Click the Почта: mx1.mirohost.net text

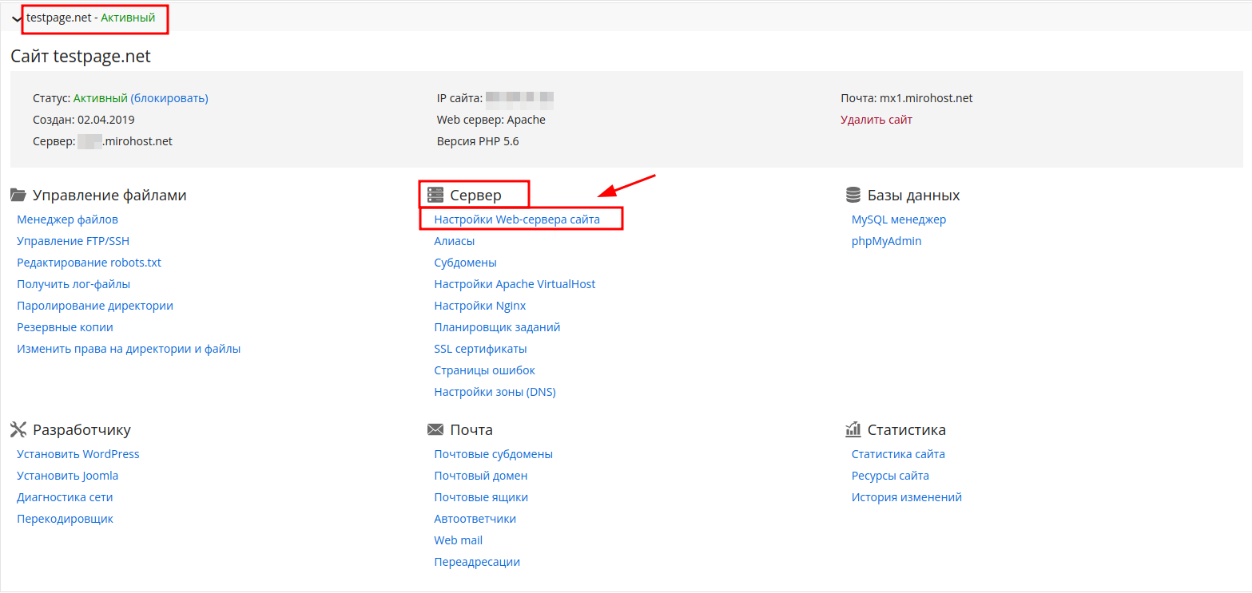coord(907,98)
